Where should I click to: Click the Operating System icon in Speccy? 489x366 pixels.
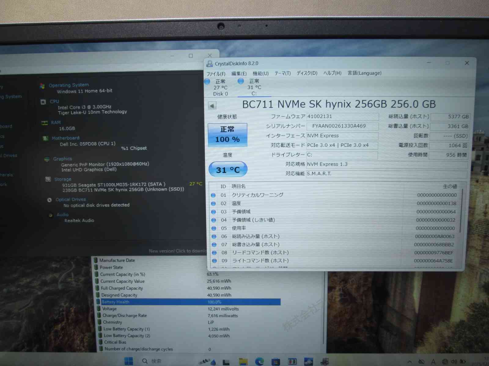42,86
